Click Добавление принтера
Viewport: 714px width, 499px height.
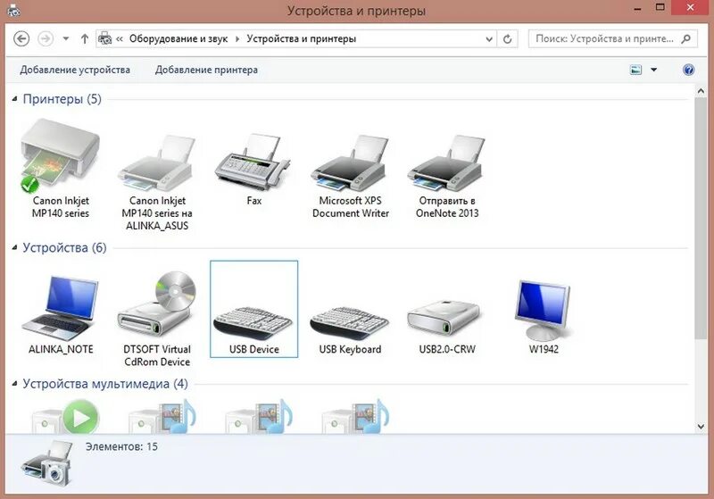tap(206, 70)
